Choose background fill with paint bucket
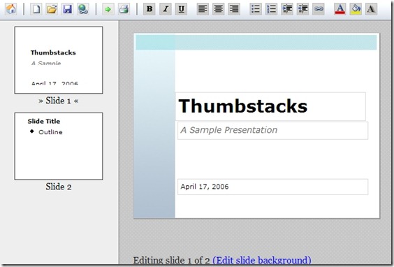 click(x=356, y=9)
